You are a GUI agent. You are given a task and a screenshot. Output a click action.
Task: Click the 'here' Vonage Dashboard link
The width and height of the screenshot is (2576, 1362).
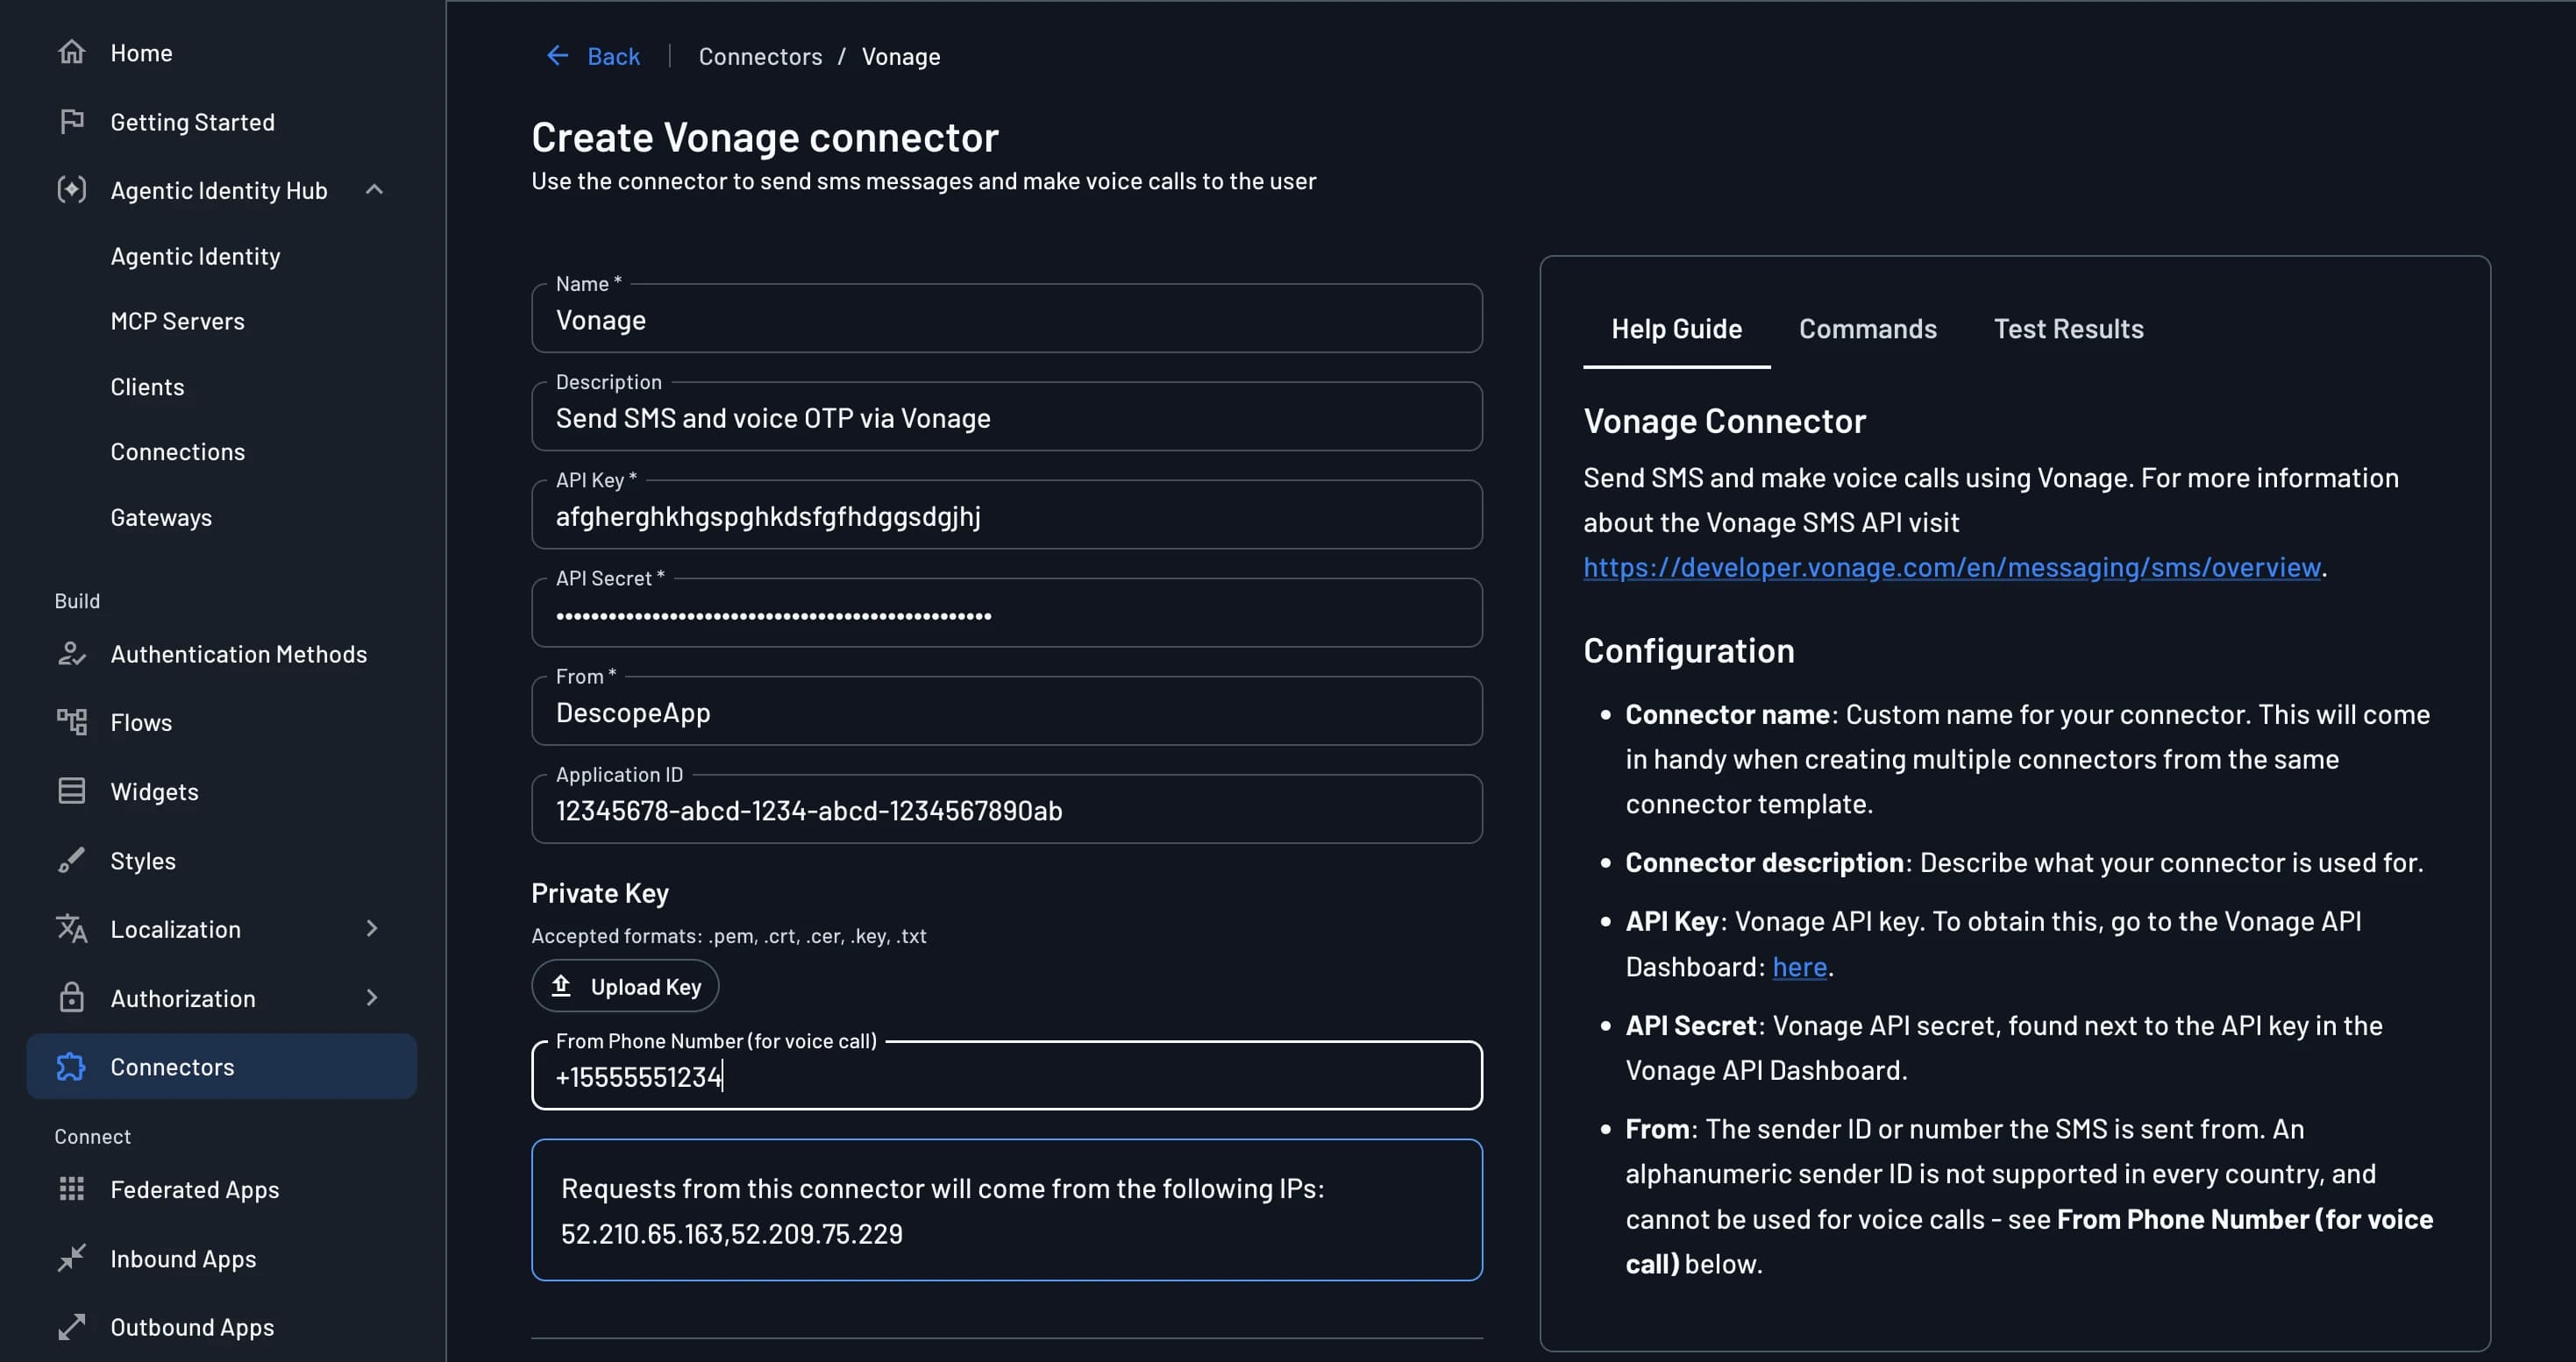[x=1799, y=967]
